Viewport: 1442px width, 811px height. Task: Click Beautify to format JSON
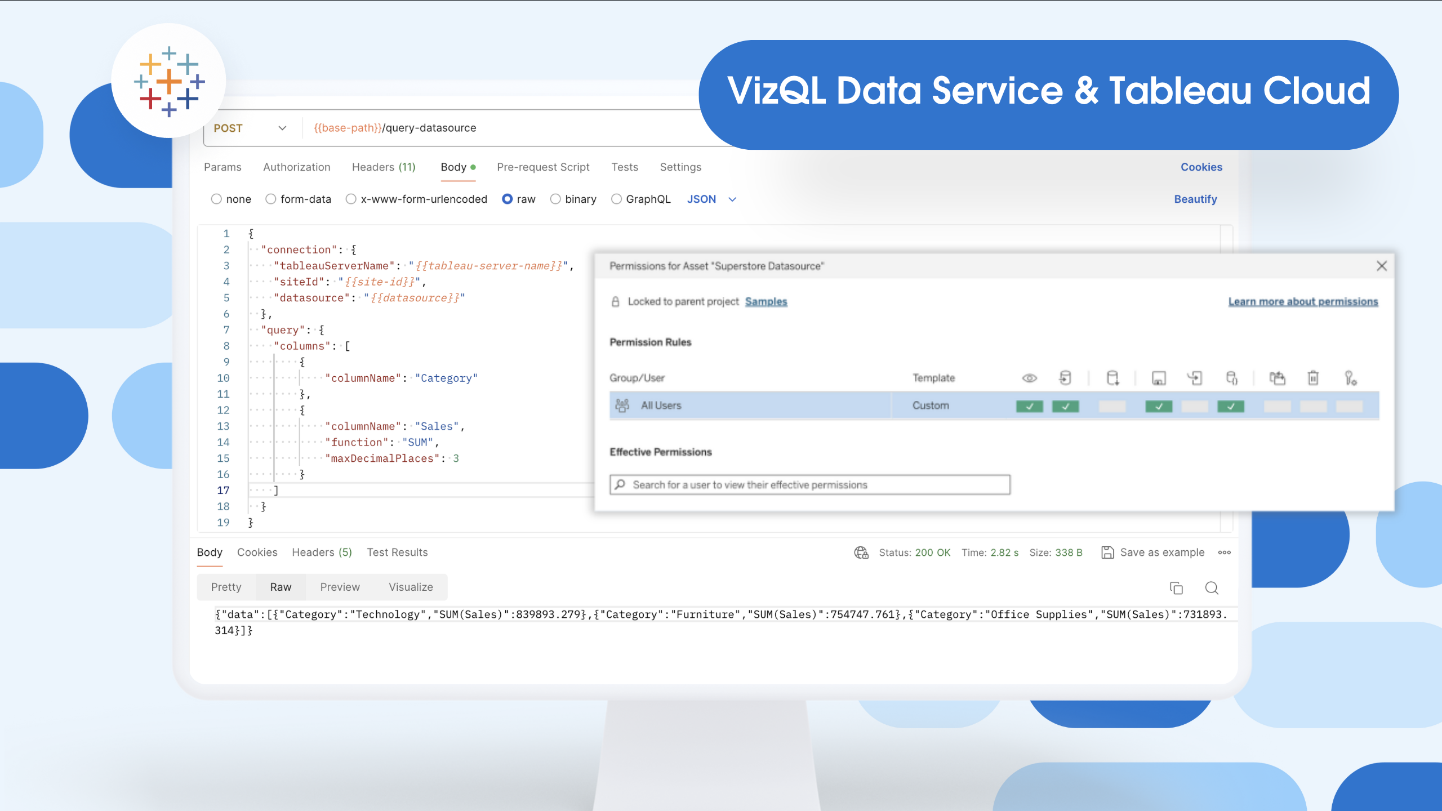point(1195,199)
